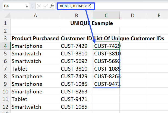
Task: Select cell B5 with CUST-3810
Action: (77, 54)
